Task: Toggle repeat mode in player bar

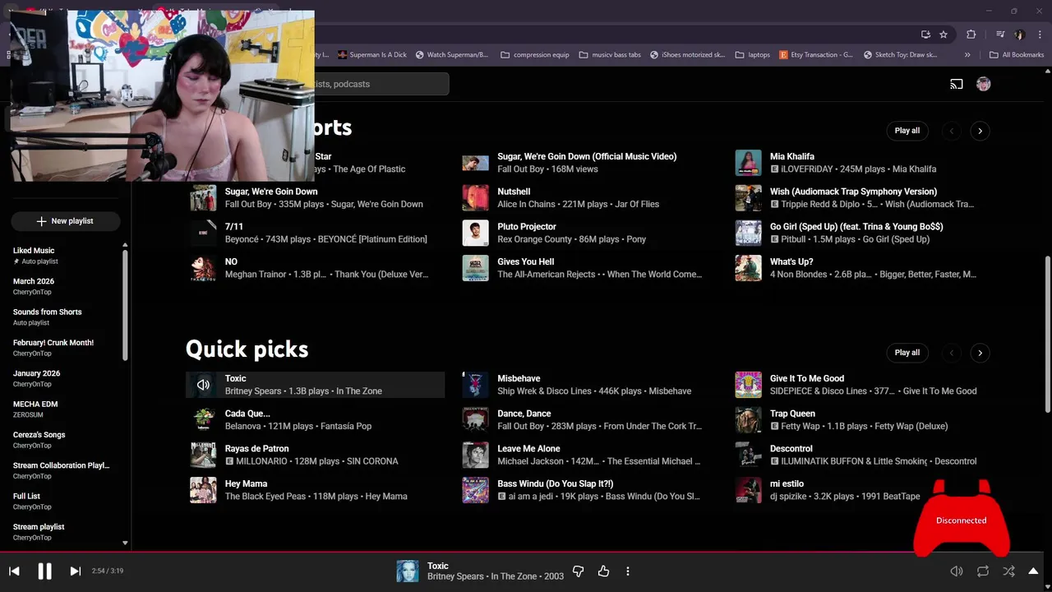Action: (x=983, y=571)
